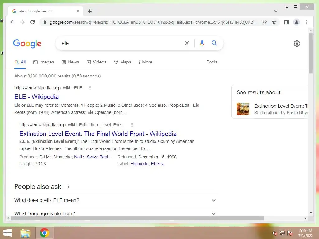Start voice search with microphone icon
The width and height of the screenshot is (319, 239).
point(202,43)
